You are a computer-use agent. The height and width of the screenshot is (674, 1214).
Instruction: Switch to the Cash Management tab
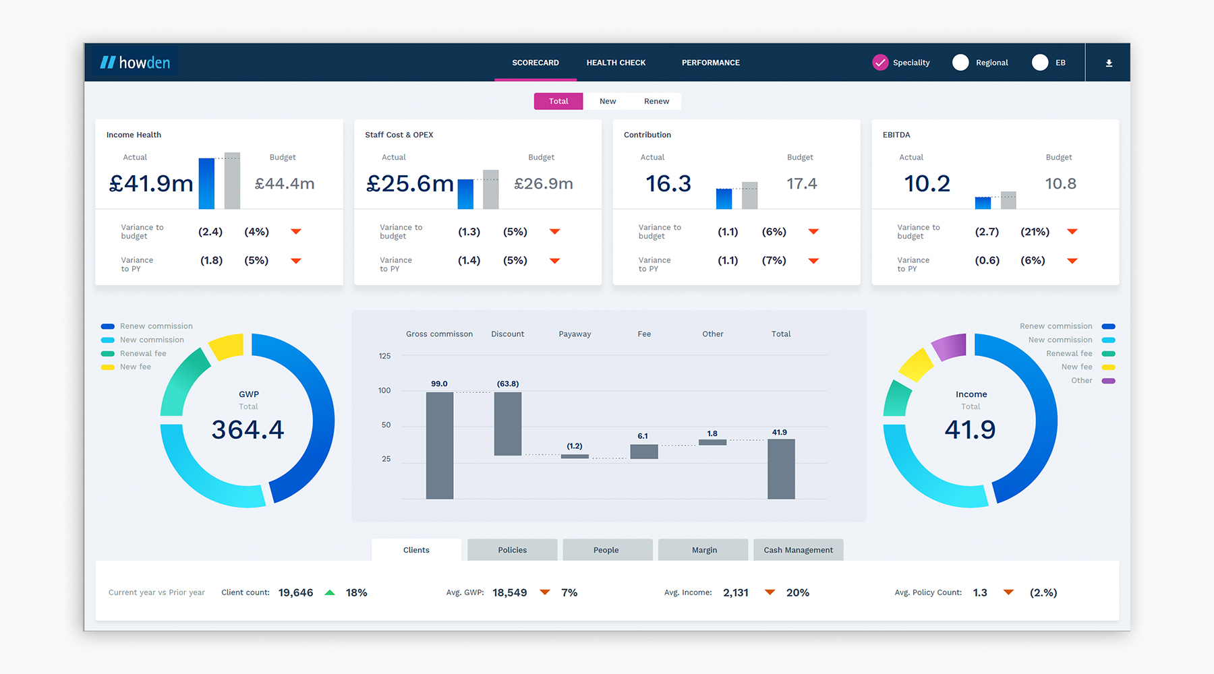[x=799, y=550]
